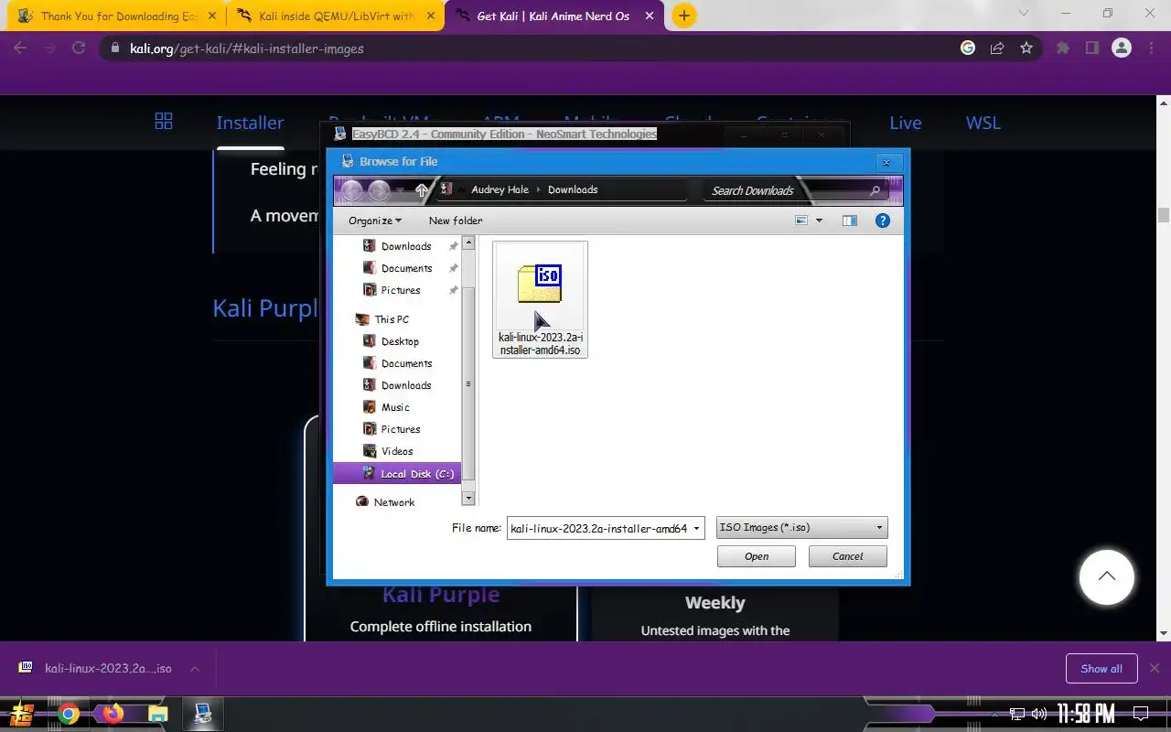Reload the kali.org page
The image size is (1171, 732).
pyautogui.click(x=79, y=48)
